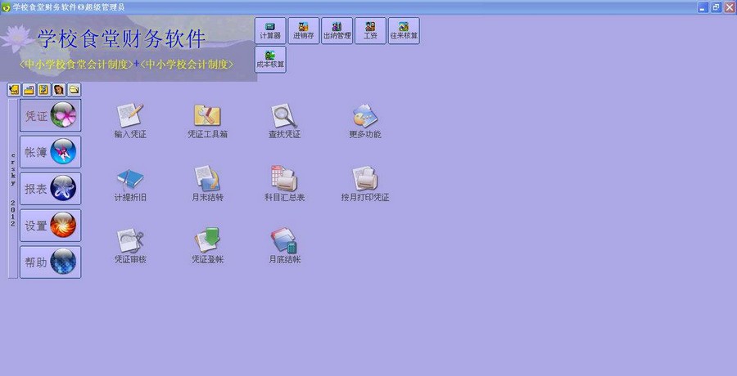Click the 输入凭证 voucher entry icon
737x376 pixels.
[130, 121]
